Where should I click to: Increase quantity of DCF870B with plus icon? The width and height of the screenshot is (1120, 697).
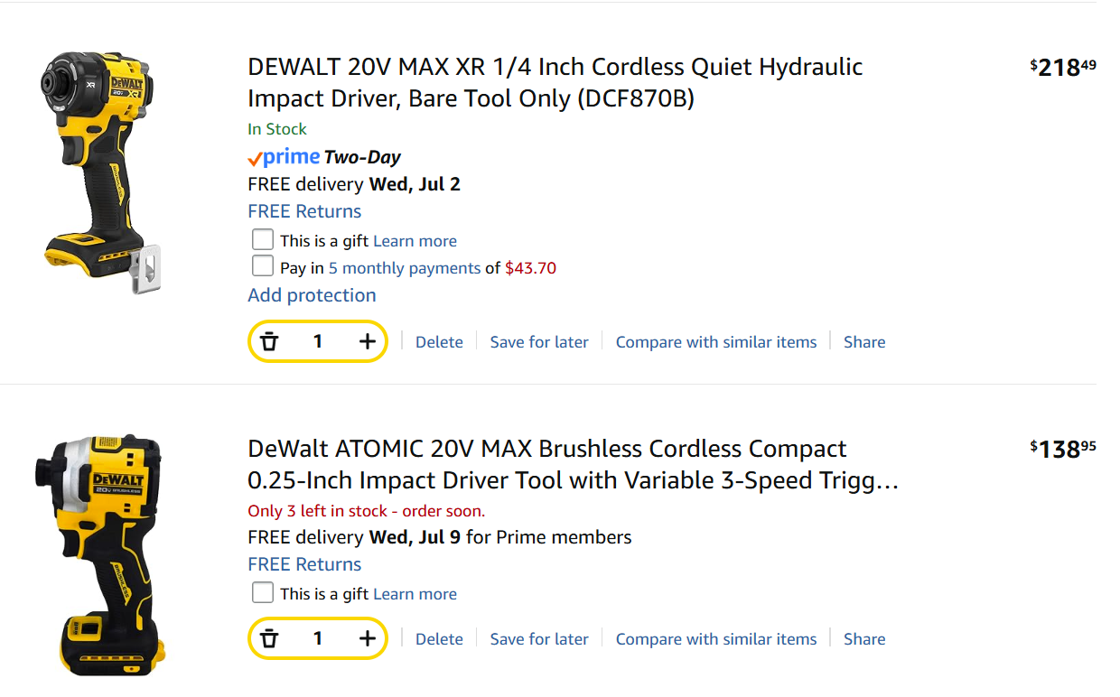(x=367, y=341)
